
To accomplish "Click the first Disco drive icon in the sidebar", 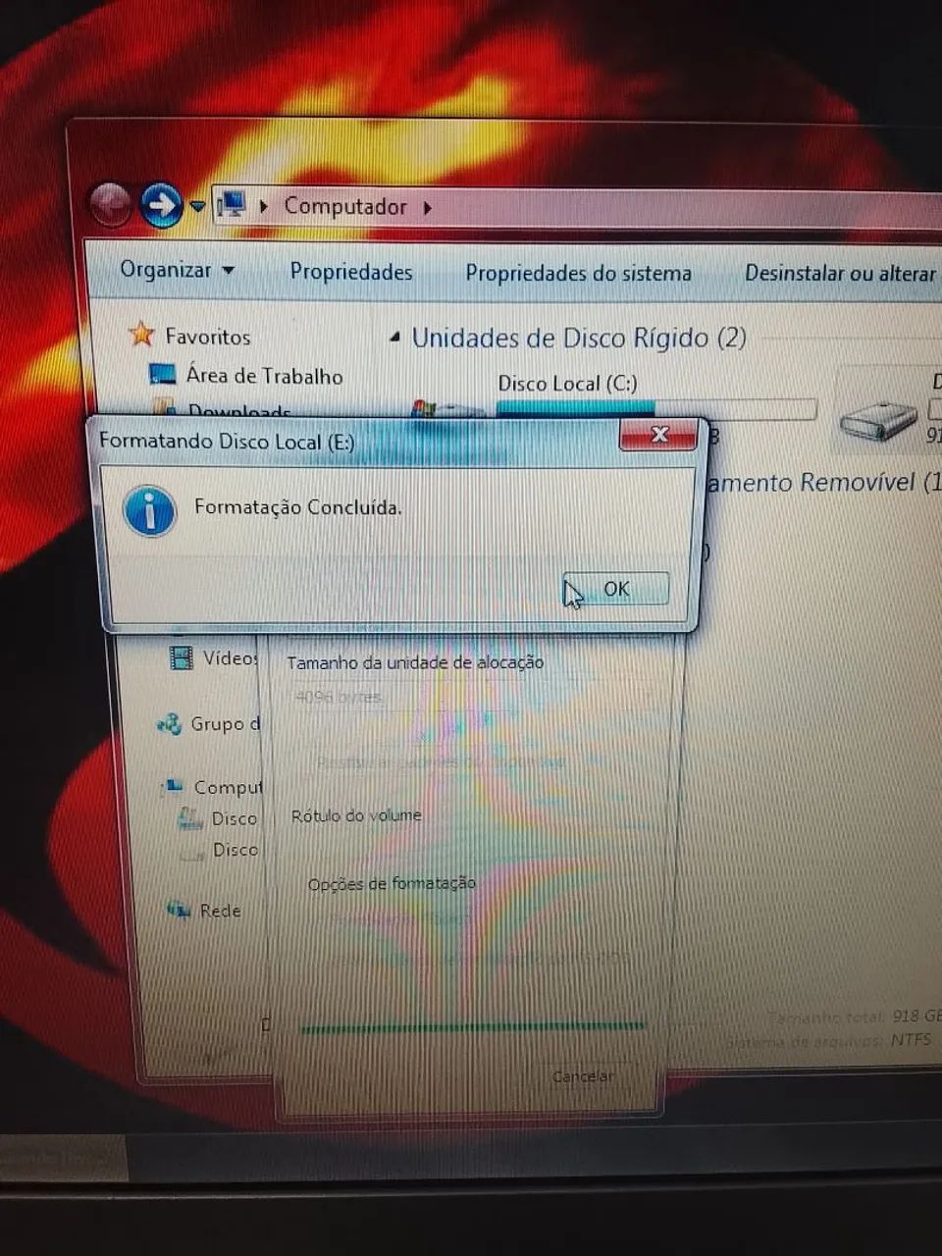I will pos(190,818).
